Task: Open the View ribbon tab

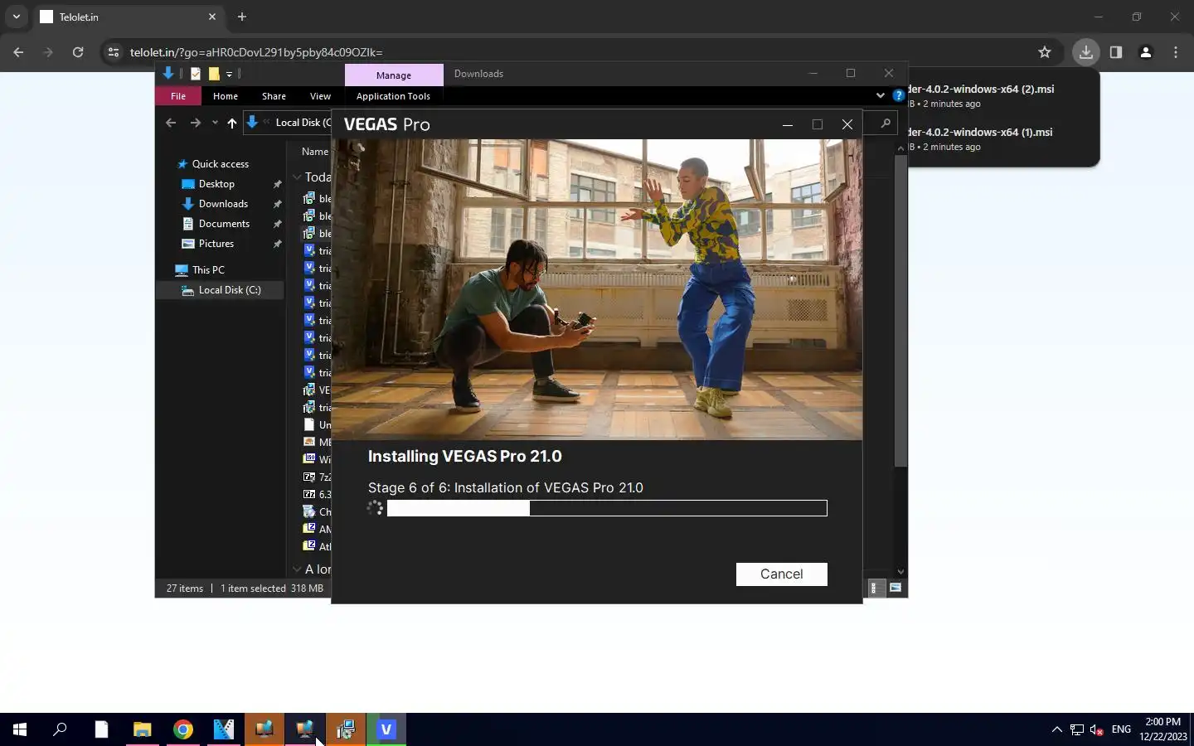Action: 320,96
